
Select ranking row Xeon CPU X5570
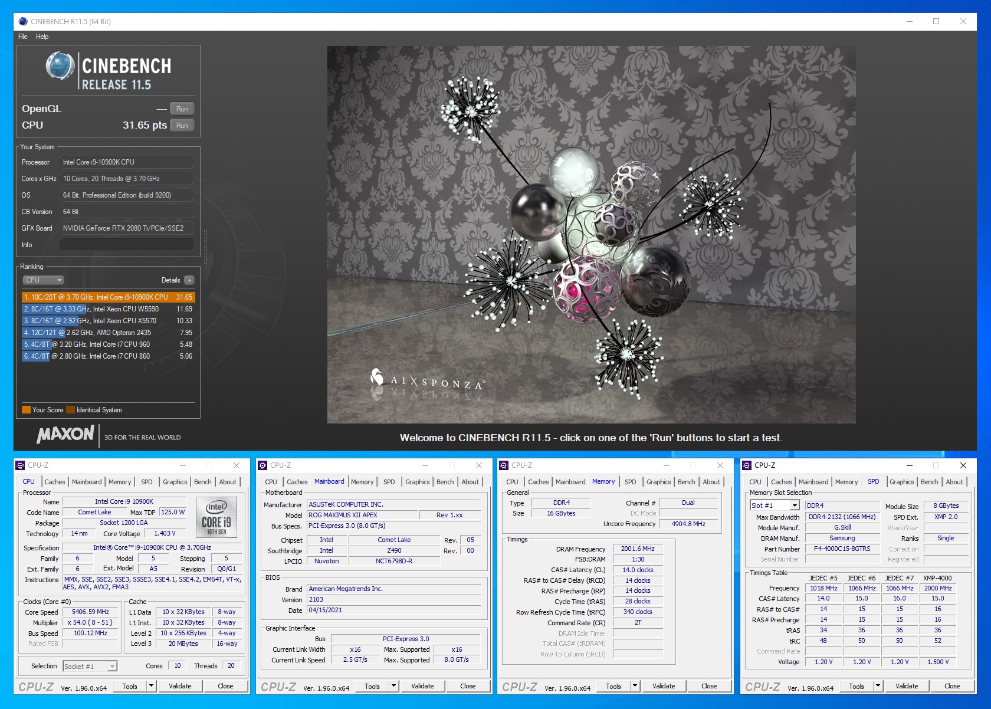108,321
